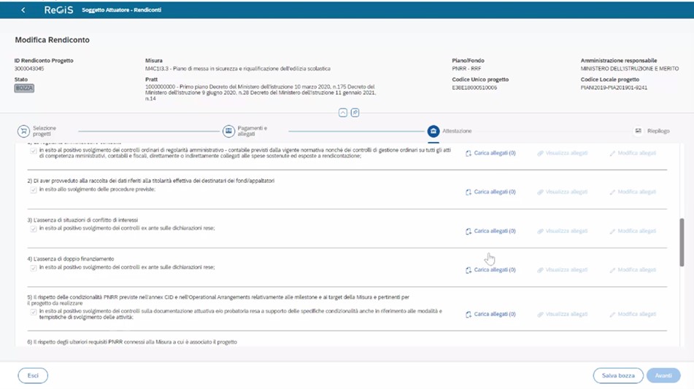Screen dimensions: 694x389
Task: Collapse the header with chevron button
Action: coord(342,113)
